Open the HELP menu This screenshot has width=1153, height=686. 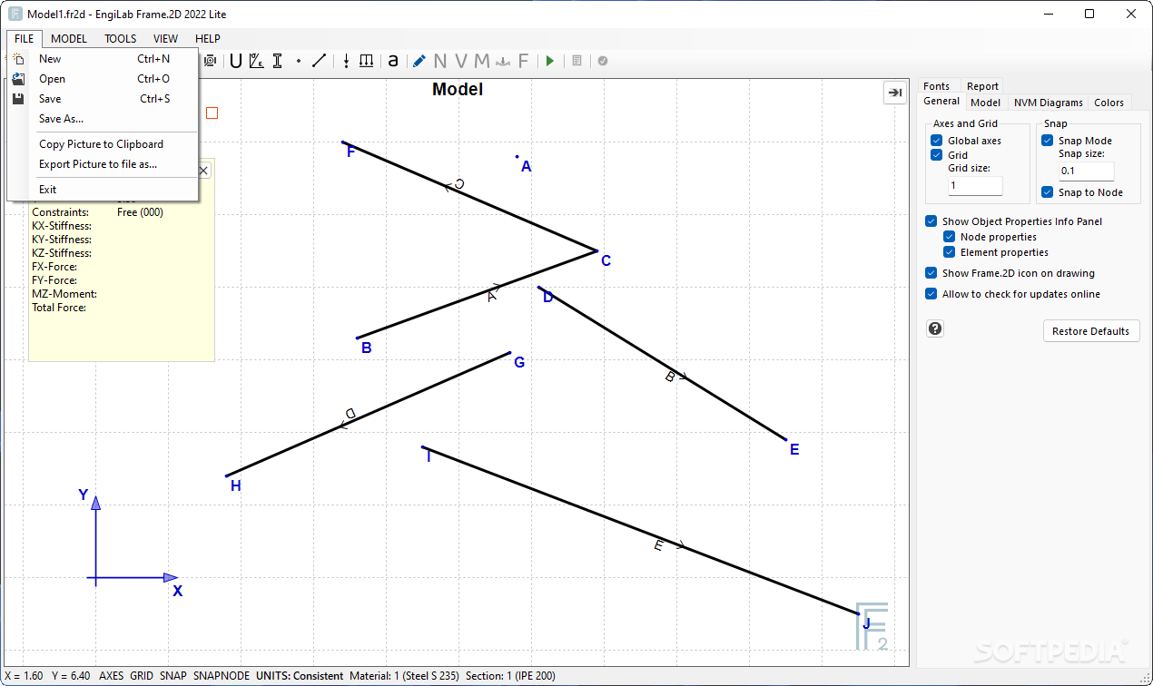(208, 39)
